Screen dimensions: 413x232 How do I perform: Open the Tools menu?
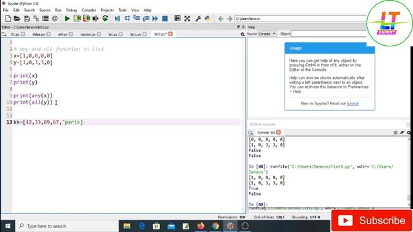123,10
